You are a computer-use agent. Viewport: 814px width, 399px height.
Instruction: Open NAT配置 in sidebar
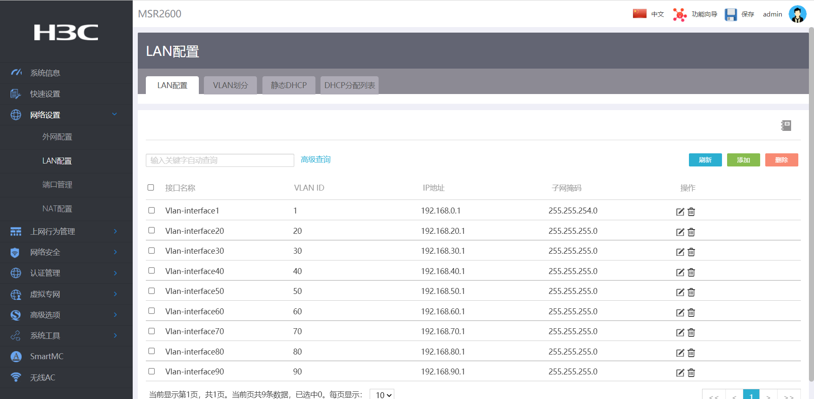click(57, 209)
